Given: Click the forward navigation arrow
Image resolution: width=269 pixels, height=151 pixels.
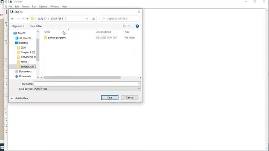Looking at the screenshot, I should coord(18,18).
